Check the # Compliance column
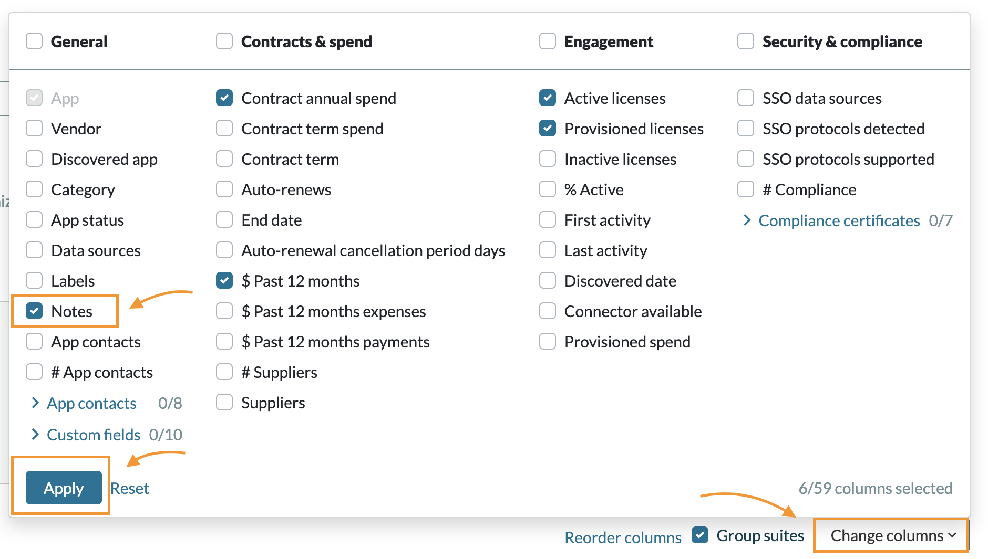The image size is (988, 559). 745,189
